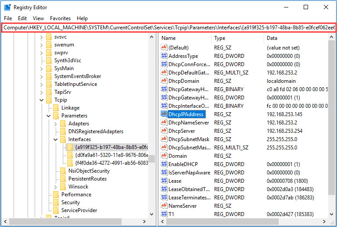Click the folder icon next to SysMain
337x227 pixels.
pos(49,68)
